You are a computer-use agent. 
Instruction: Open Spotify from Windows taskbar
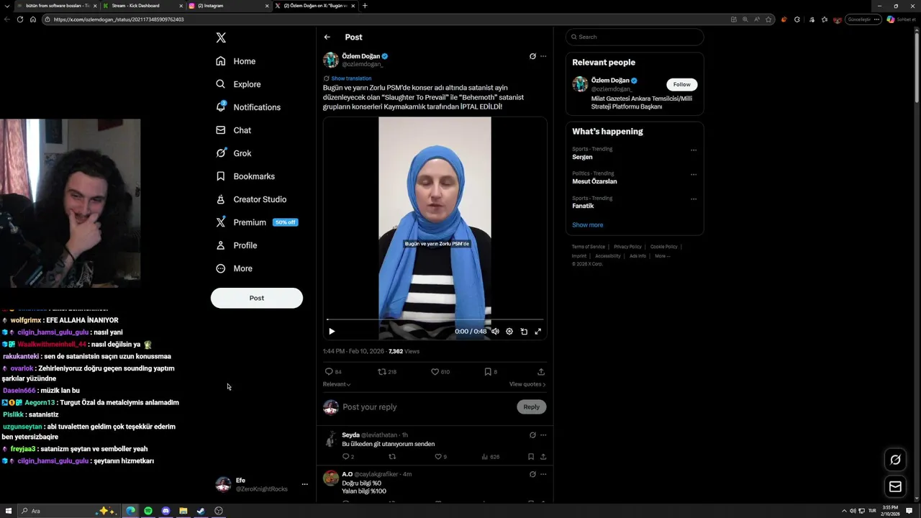[x=148, y=511]
